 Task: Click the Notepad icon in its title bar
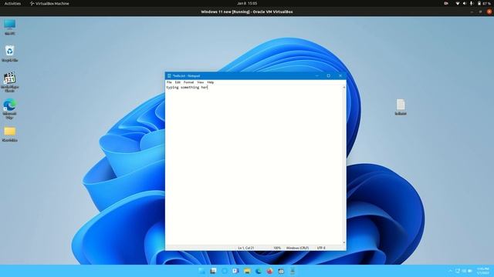(169, 76)
